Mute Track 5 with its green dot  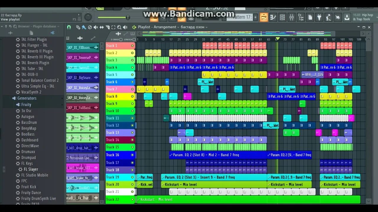(132, 74)
